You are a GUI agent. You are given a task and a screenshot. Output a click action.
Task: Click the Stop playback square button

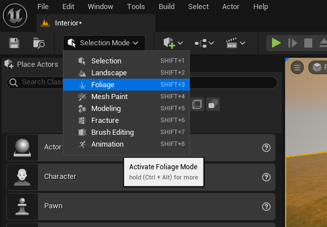[x=308, y=43]
